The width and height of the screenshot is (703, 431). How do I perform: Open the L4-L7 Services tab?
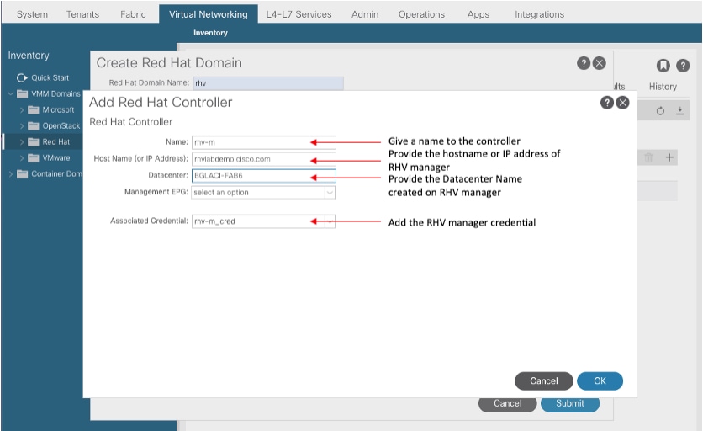click(299, 14)
